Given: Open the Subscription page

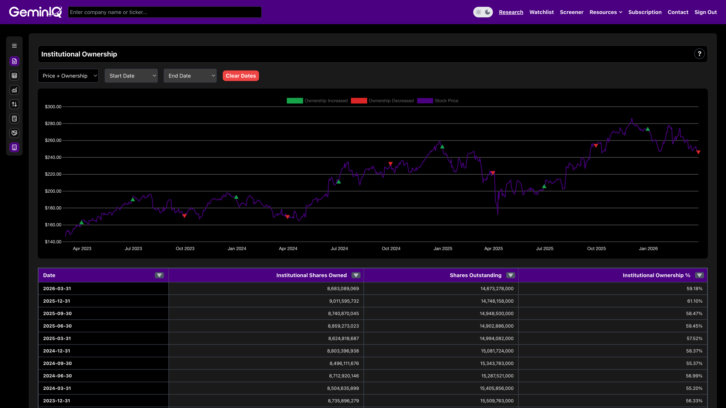Looking at the screenshot, I should pyautogui.click(x=645, y=12).
